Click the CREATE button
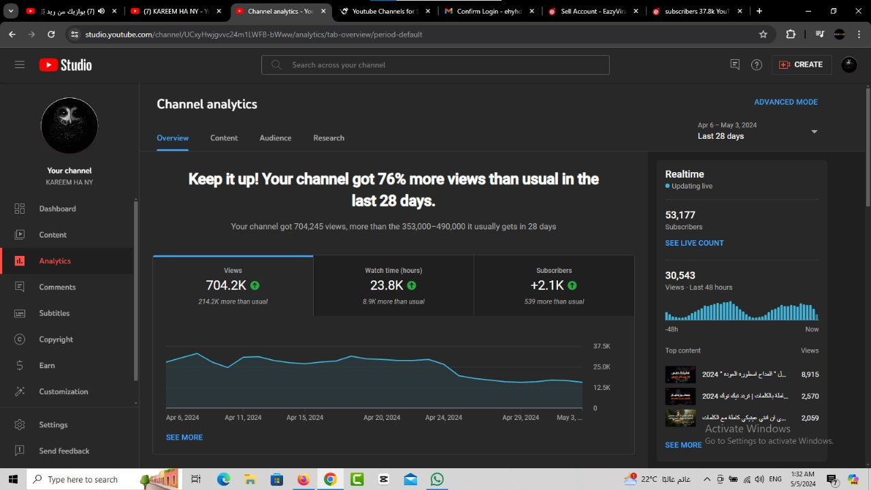The height and width of the screenshot is (490, 871). 801,65
